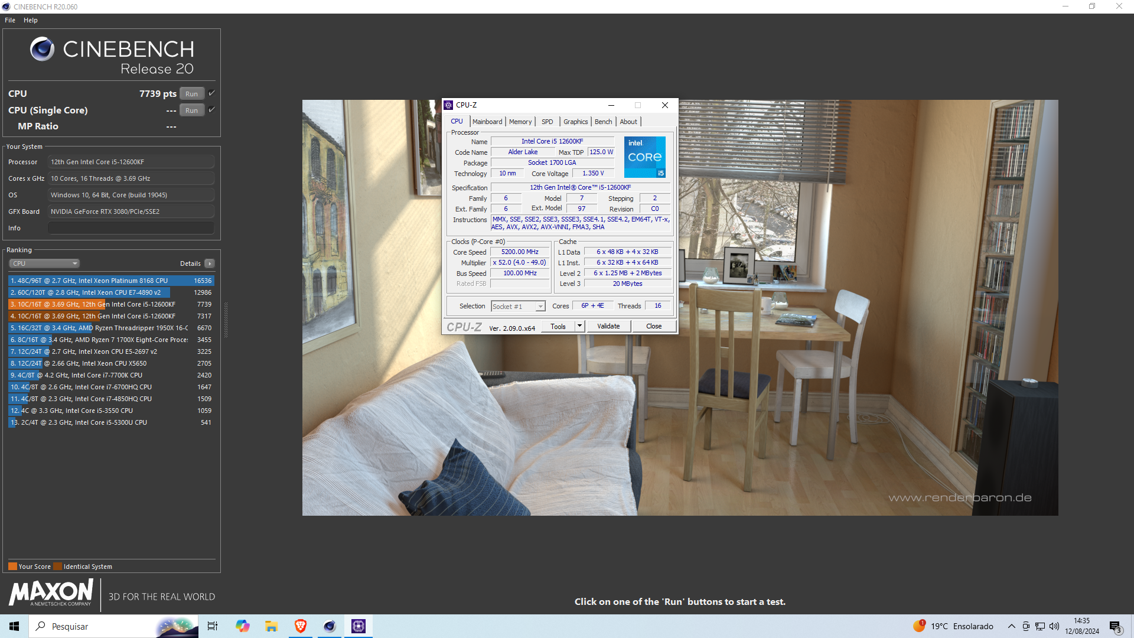
Task: Switch to the Mainboard tab in CPU-Z
Action: point(487,122)
